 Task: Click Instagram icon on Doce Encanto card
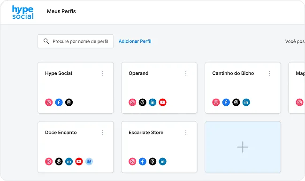(x=49, y=162)
